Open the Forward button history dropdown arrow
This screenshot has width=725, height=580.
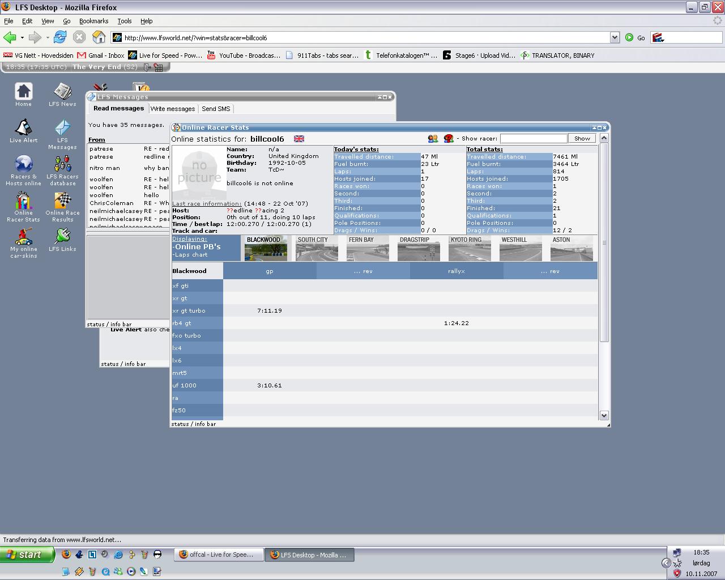pyautogui.click(x=48, y=38)
